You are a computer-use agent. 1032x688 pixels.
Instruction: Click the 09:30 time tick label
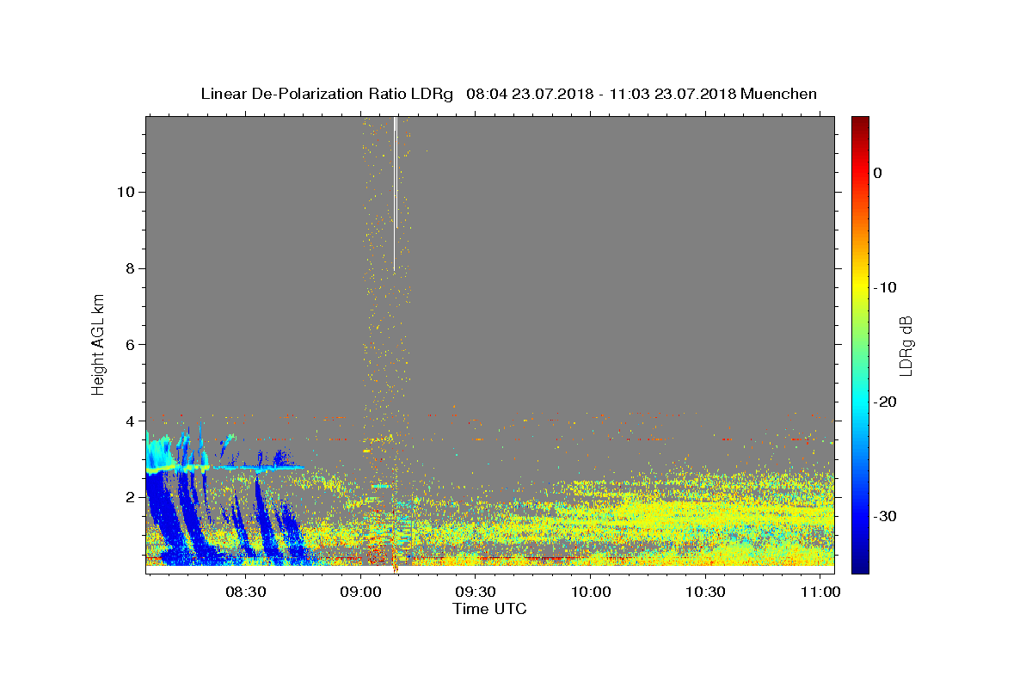click(476, 593)
